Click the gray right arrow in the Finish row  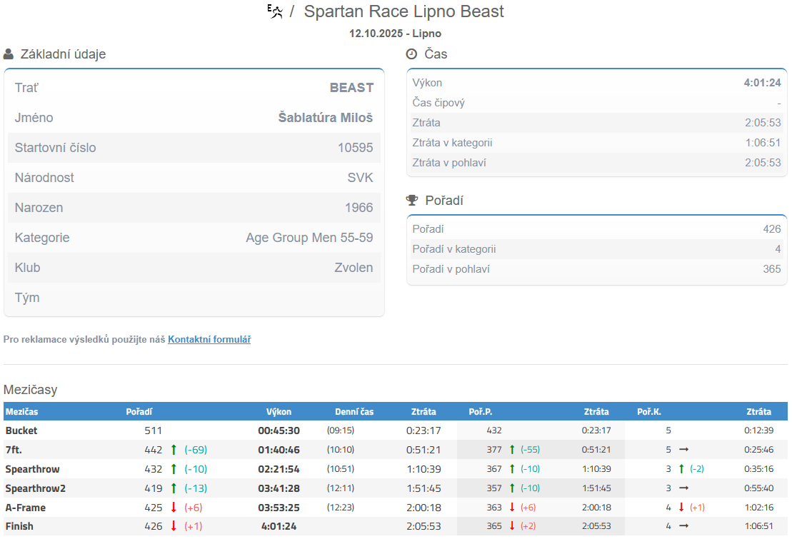pos(683,527)
